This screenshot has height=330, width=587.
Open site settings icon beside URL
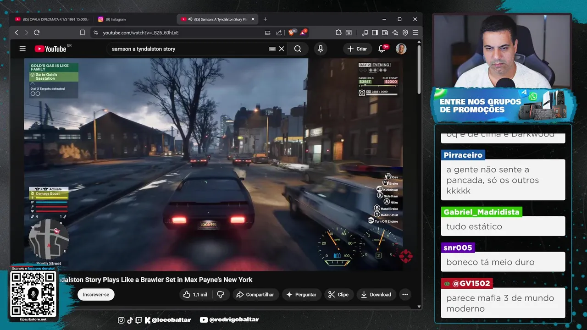(95, 33)
